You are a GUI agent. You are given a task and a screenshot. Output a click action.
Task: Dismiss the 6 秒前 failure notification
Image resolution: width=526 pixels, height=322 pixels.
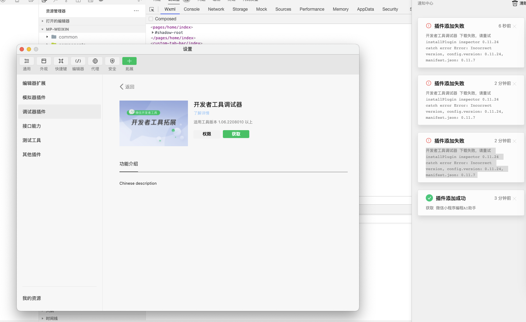coord(515,26)
